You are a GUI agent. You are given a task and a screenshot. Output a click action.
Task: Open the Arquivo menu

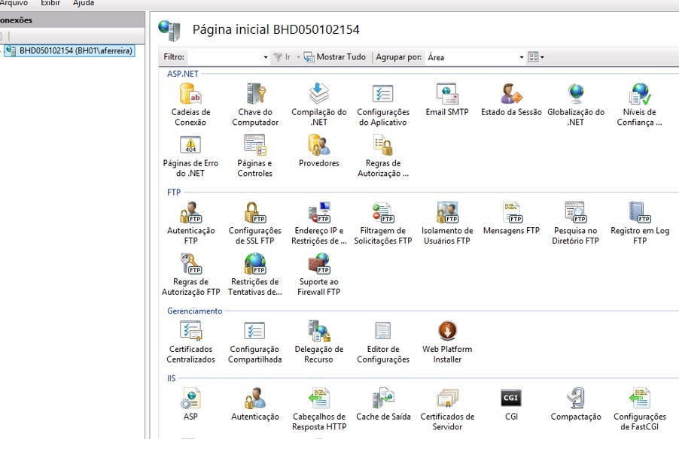(14, 3)
